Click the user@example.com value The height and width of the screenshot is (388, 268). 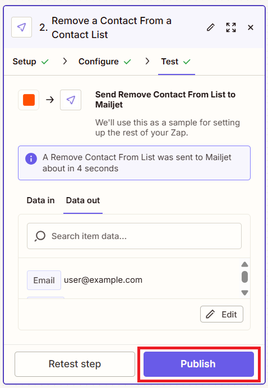pyautogui.click(x=103, y=280)
